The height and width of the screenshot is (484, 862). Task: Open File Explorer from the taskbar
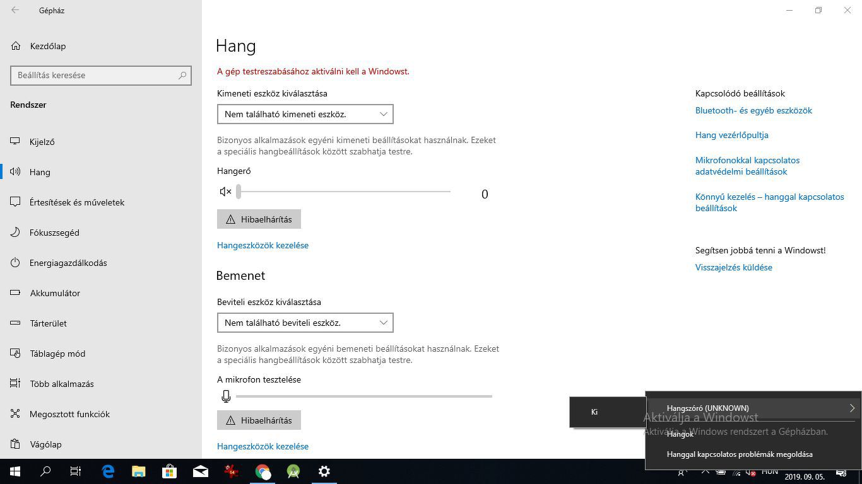pos(139,471)
